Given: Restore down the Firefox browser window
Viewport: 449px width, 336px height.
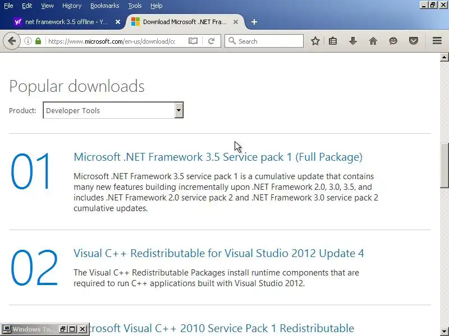Looking at the screenshot, I should coord(433,5).
